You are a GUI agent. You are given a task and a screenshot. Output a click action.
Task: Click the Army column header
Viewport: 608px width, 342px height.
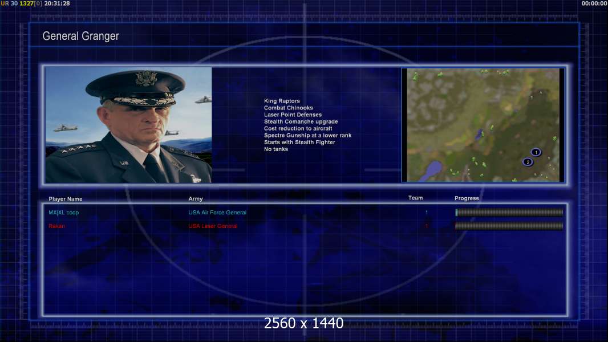point(196,199)
